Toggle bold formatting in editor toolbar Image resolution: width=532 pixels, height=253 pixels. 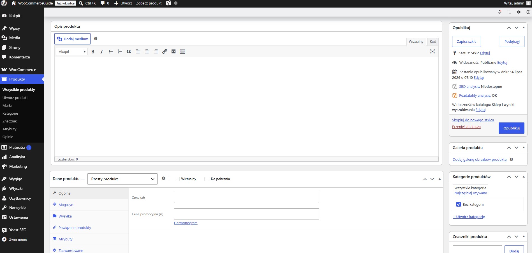pyautogui.click(x=93, y=51)
